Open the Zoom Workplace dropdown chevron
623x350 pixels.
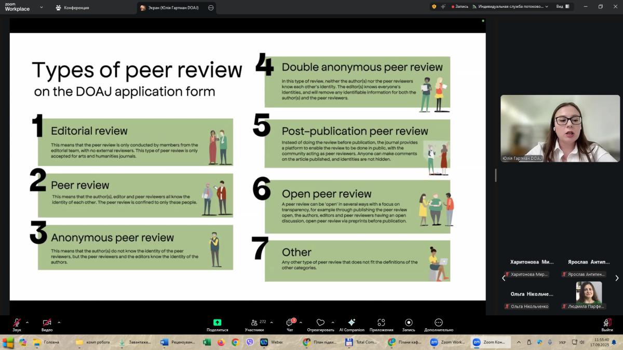(x=42, y=8)
